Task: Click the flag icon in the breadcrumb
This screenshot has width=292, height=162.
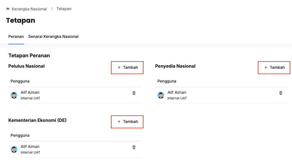Action: click(x=8, y=9)
